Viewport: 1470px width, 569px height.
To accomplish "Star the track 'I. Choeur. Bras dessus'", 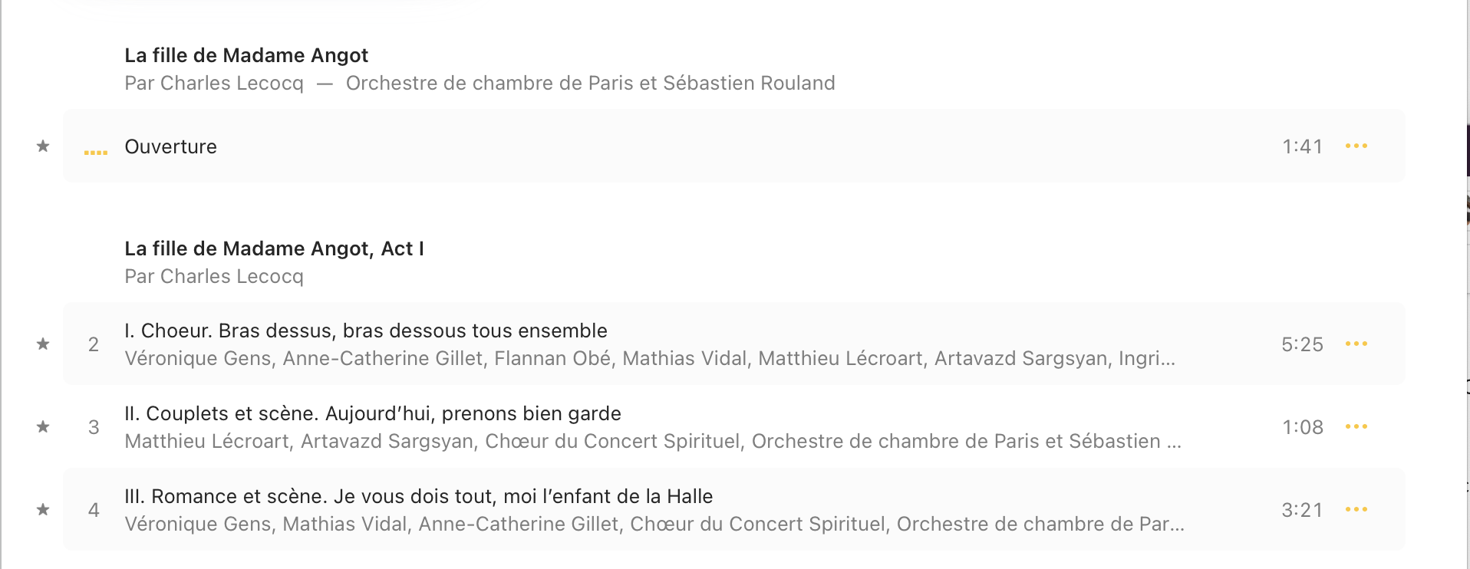I will click(43, 344).
